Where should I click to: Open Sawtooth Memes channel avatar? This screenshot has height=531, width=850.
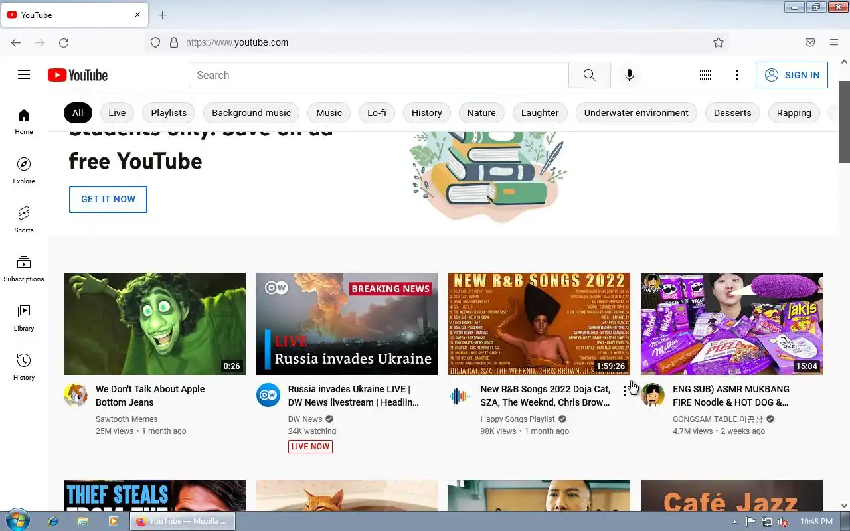76,395
